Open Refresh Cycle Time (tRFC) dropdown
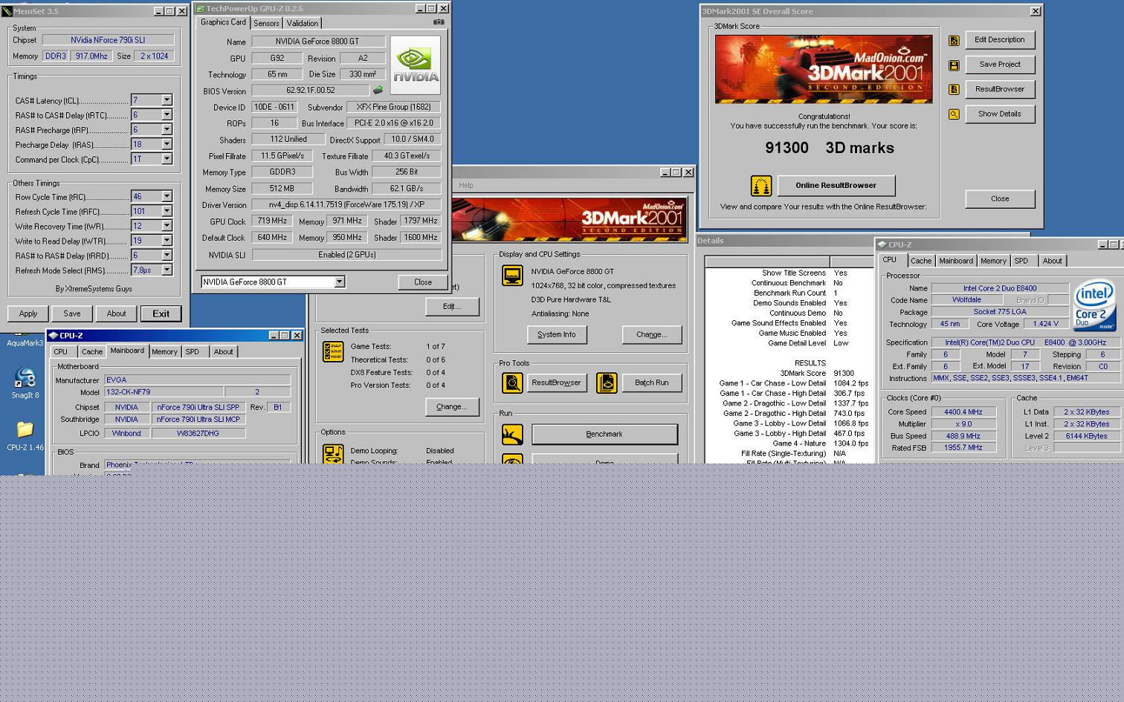The height and width of the screenshot is (702, 1124). 167,211
